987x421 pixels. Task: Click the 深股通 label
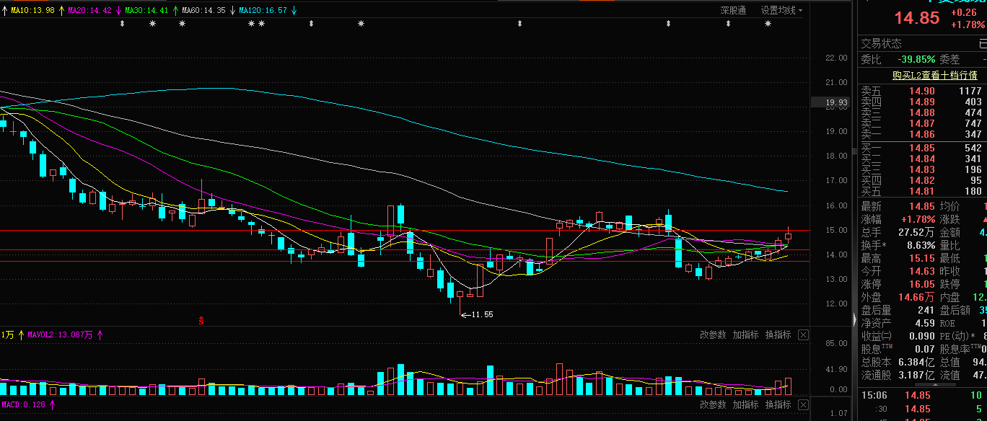733,10
